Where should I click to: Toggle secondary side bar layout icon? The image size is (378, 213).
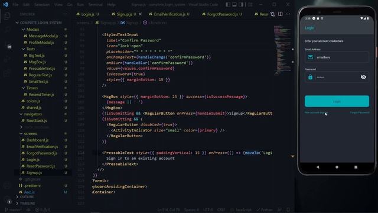point(241,5)
